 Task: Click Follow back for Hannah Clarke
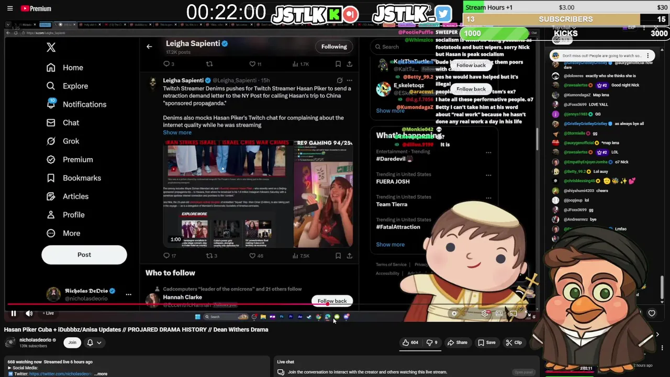coord(332,301)
